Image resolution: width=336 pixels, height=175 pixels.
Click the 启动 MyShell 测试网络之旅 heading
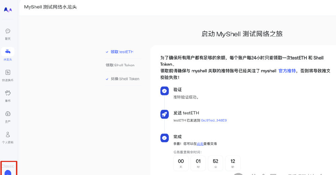(242, 34)
